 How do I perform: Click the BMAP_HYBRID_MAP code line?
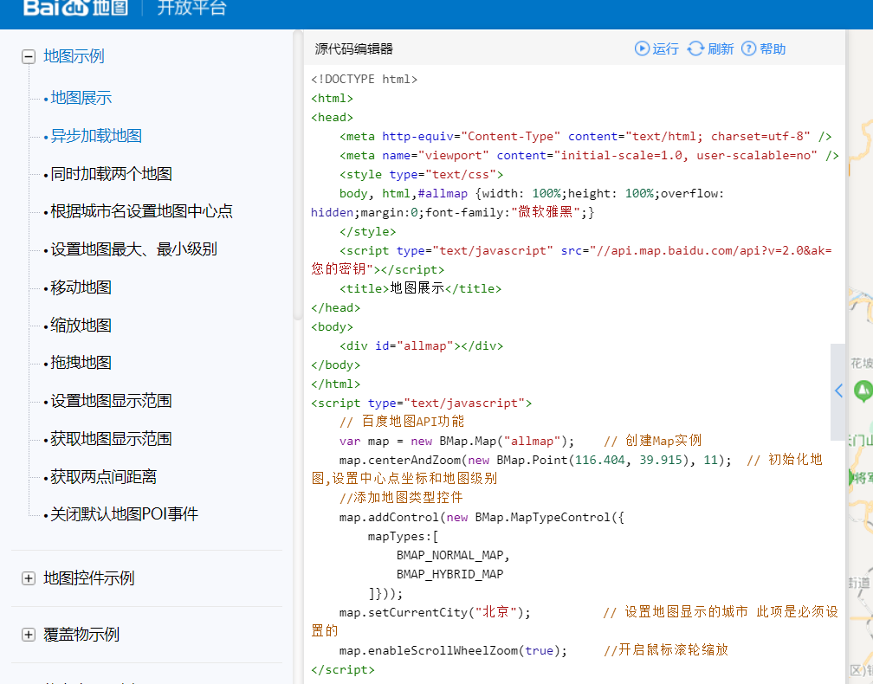(449, 574)
